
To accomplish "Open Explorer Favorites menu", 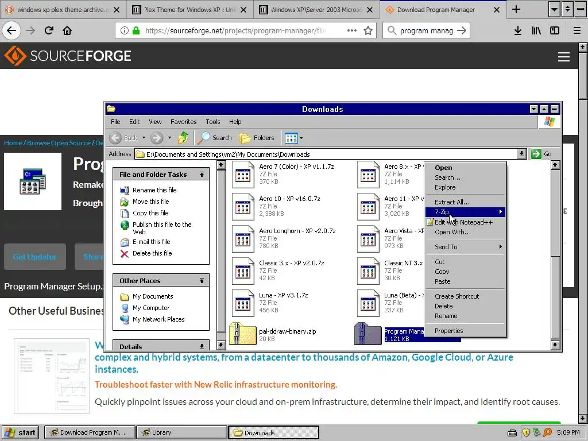I will click(183, 122).
